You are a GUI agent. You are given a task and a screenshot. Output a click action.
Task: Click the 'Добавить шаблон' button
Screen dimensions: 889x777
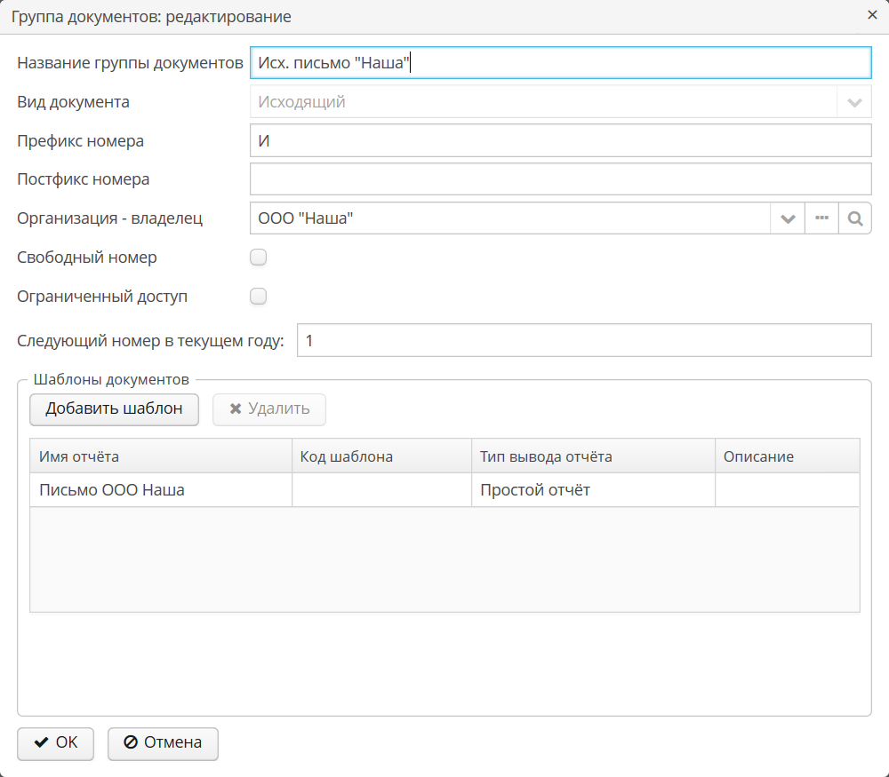click(x=114, y=408)
